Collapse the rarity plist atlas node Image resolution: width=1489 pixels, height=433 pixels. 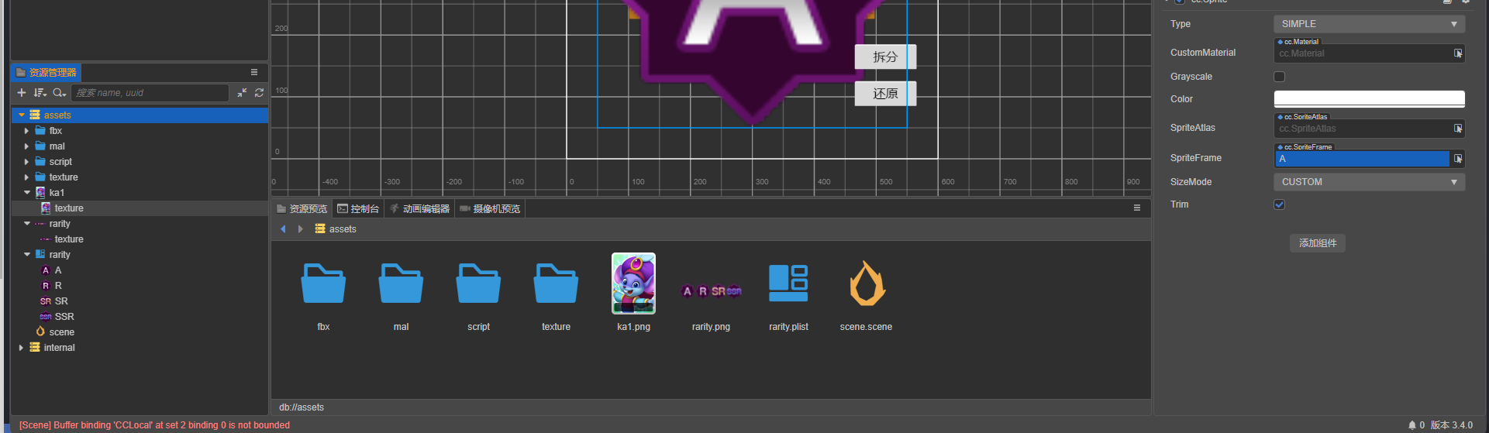pos(26,255)
